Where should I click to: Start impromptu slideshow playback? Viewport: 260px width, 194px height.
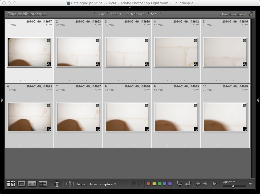(214, 184)
